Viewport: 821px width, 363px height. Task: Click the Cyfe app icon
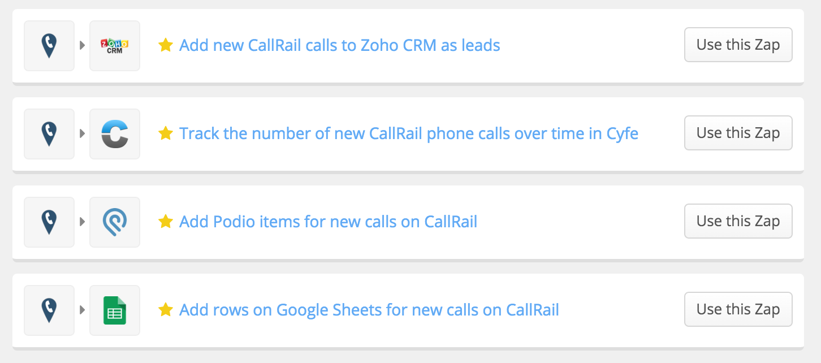point(115,134)
